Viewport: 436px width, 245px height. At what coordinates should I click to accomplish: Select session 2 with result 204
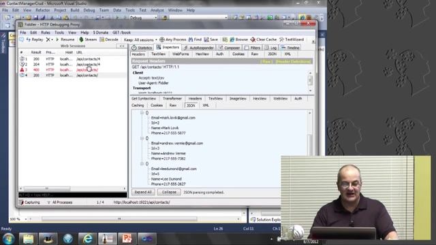pos(73,65)
